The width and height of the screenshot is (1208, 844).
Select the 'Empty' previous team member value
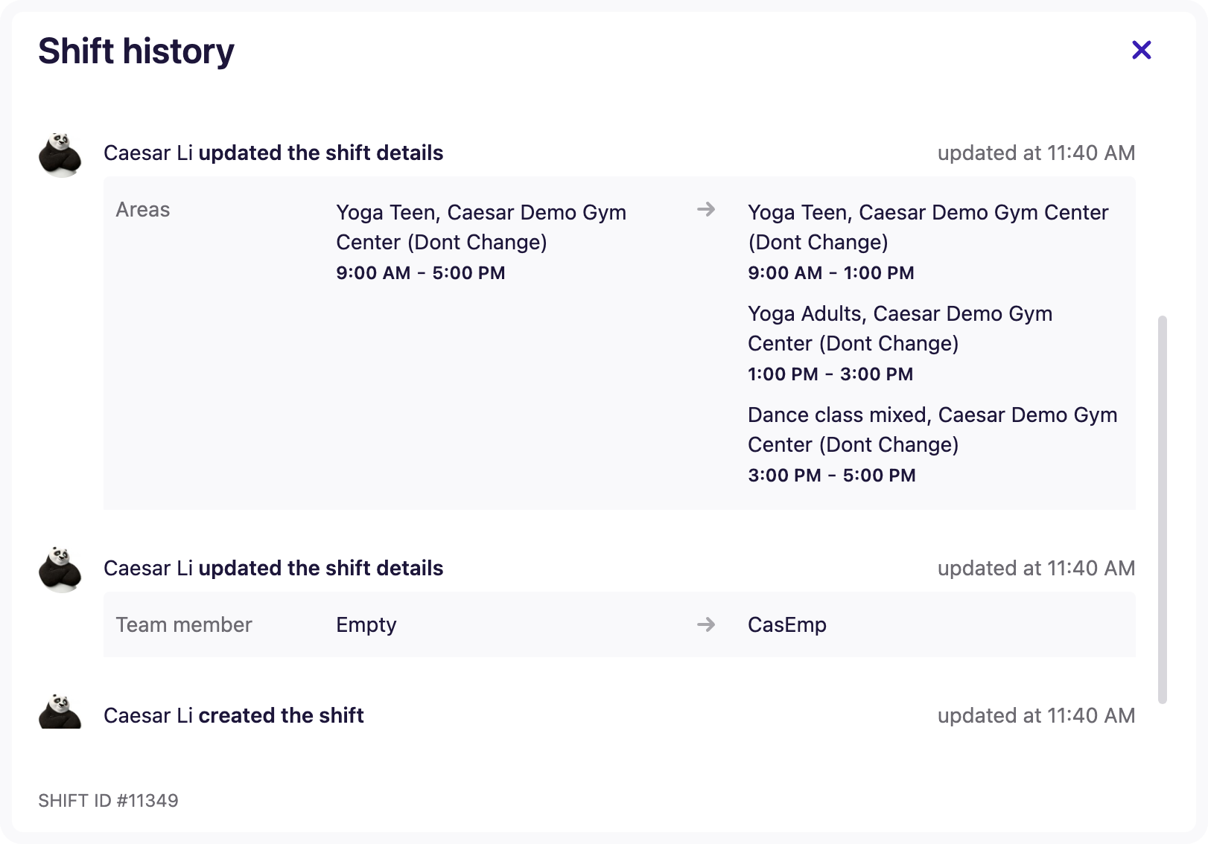click(366, 625)
